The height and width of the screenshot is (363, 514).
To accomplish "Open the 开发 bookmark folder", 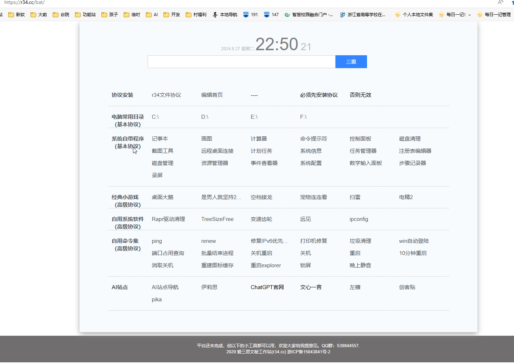I will [x=172, y=15].
